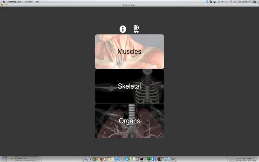Expand the Misplaced View warning in Xcode

coord(12,158)
